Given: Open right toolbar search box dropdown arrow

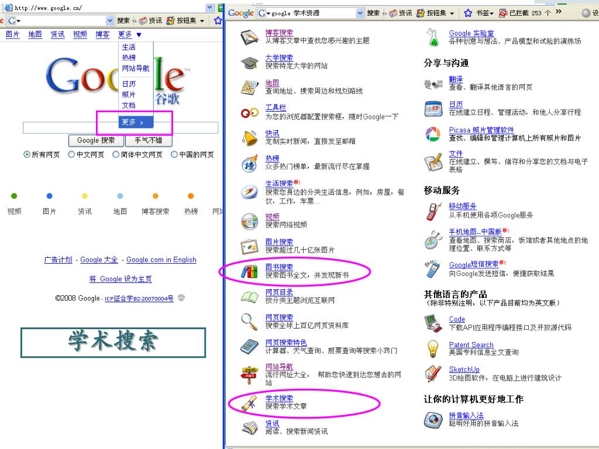Looking at the screenshot, I should [x=360, y=13].
